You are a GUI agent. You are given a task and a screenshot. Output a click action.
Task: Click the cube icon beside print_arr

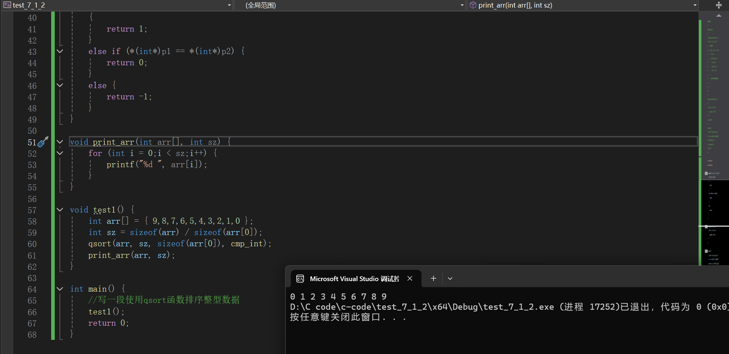coord(473,5)
